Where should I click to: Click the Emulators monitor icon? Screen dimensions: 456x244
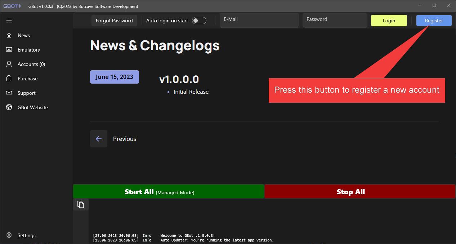tap(9, 50)
